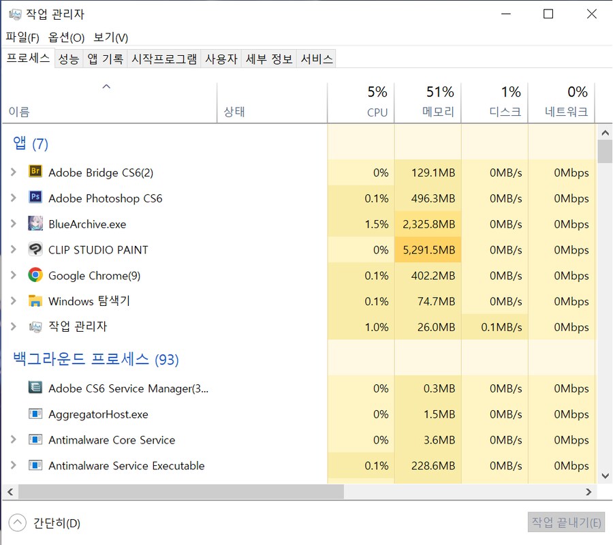Switch to the 성능 tab

pyautogui.click(x=68, y=59)
